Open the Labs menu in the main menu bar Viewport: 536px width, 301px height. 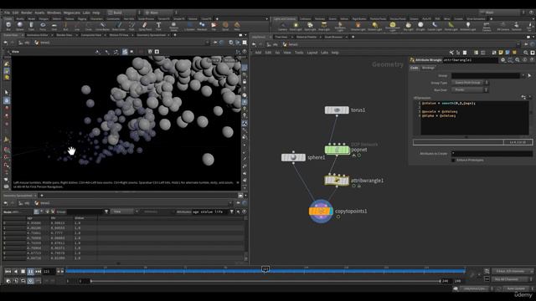click(x=86, y=13)
